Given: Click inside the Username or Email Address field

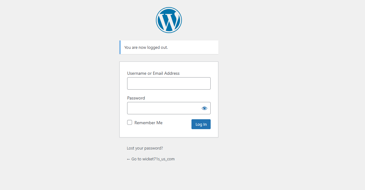Looking at the screenshot, I should pos(169,83).
